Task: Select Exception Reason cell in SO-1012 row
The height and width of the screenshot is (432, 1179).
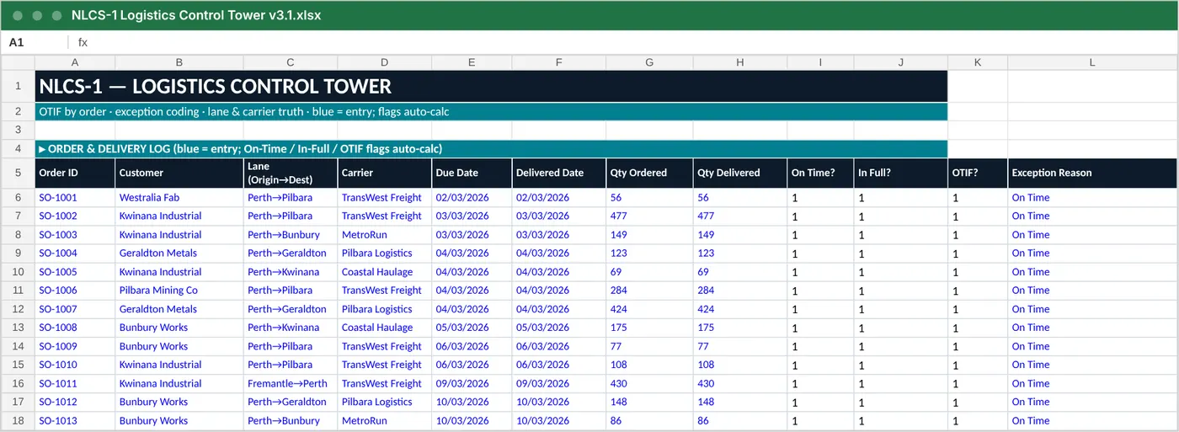Action: coord(1092,402)
